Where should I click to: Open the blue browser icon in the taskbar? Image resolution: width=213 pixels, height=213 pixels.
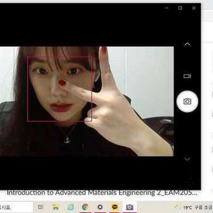tap(71, 207)
